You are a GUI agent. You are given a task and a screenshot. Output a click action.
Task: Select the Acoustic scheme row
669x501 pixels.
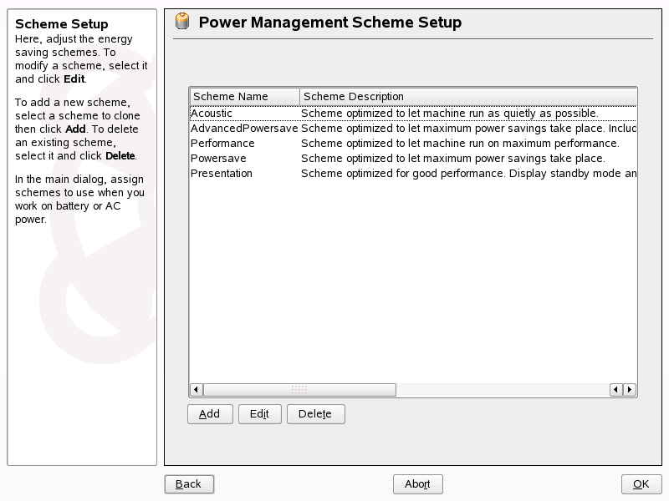pyautogui.click(x=412, y=114)
